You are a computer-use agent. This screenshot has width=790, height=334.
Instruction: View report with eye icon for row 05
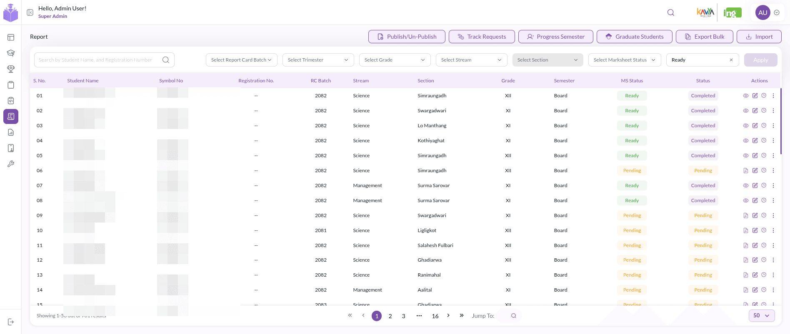tap(746, 156)
